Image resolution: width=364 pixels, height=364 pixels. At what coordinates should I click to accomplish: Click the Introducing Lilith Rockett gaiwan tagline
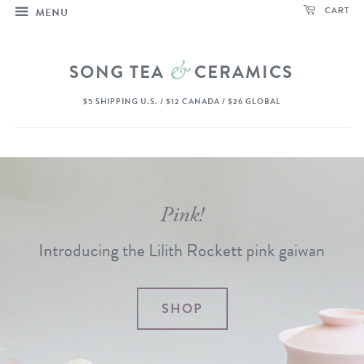(x=182, y=251)
